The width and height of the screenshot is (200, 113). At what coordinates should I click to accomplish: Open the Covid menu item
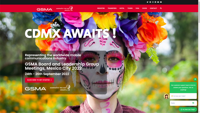click(144, 8)
